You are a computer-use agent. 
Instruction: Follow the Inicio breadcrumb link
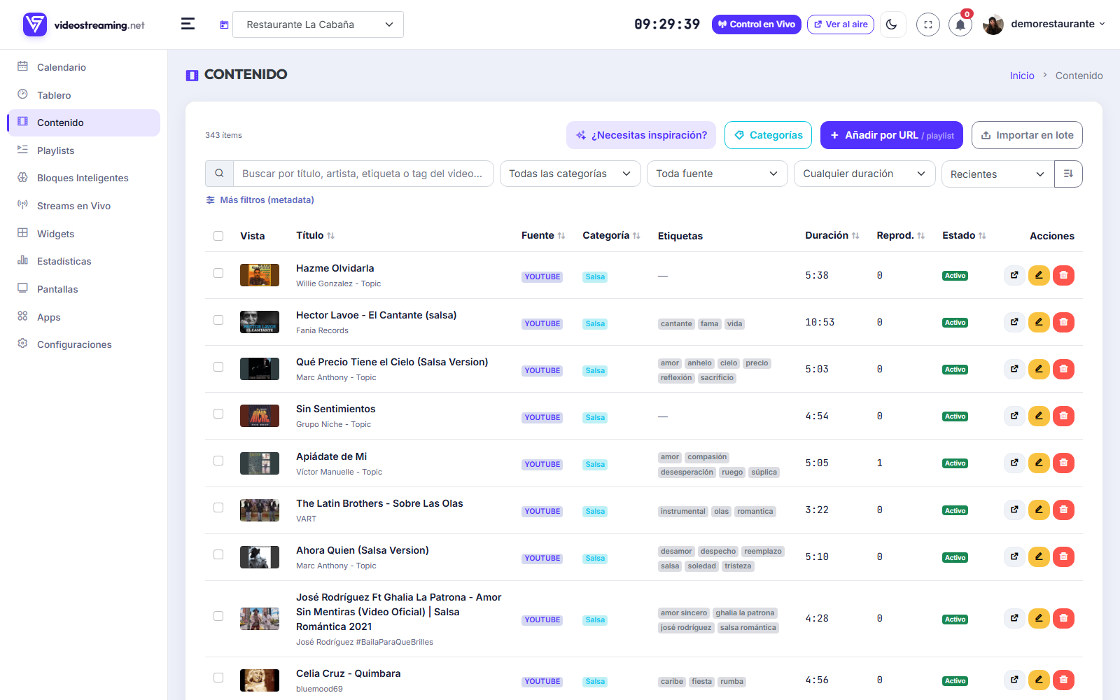tap(1022, 76)
